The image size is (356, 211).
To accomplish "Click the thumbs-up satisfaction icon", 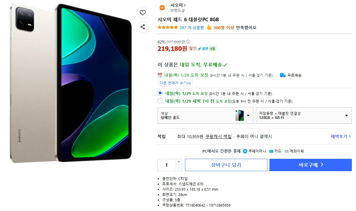I will [x=209, y=27].
